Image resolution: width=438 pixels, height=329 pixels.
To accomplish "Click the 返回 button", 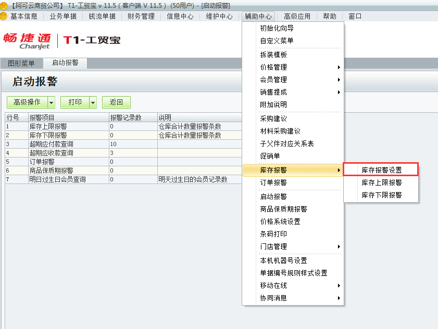I will [x=116, y=102].
